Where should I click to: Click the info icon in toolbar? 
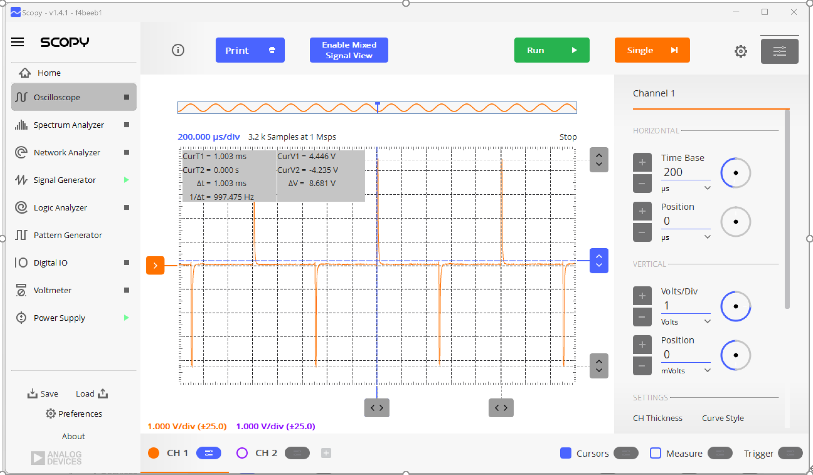pyautogui.click(x=178, y=50)
